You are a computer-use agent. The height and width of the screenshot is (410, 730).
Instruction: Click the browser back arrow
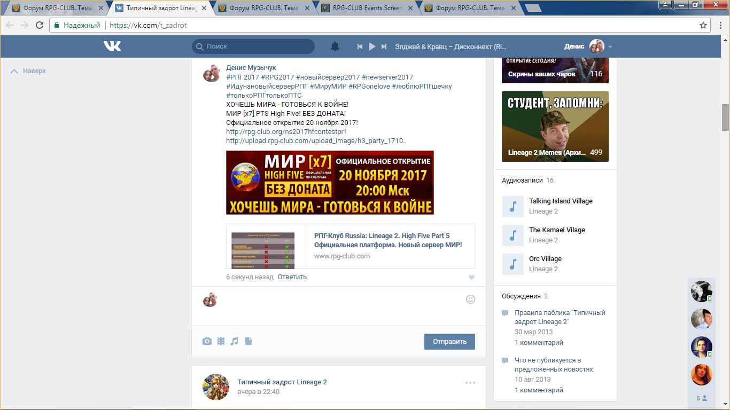[x=10, y=25]
